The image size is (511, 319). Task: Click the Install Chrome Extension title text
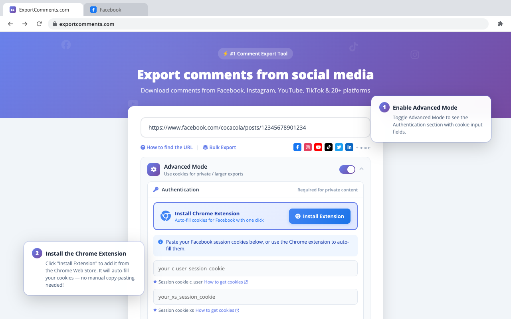pyautogui.click(x=207, y=213)
